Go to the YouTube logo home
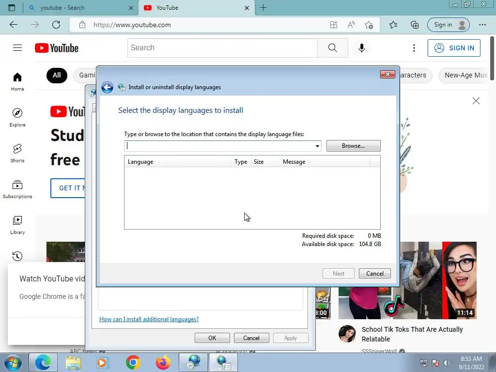Viewport: 496px width, 372px height. (57, 48)
